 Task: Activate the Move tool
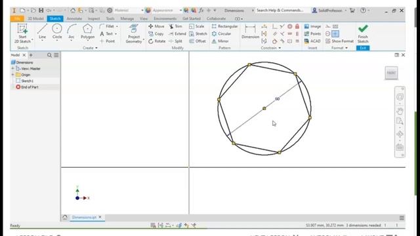156,26
